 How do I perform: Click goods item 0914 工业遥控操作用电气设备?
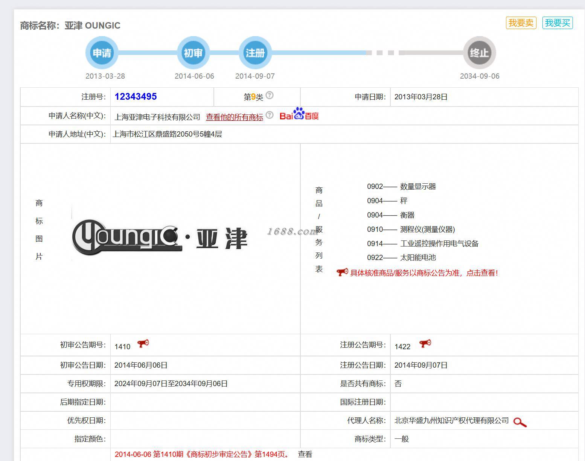click(423, 243)
